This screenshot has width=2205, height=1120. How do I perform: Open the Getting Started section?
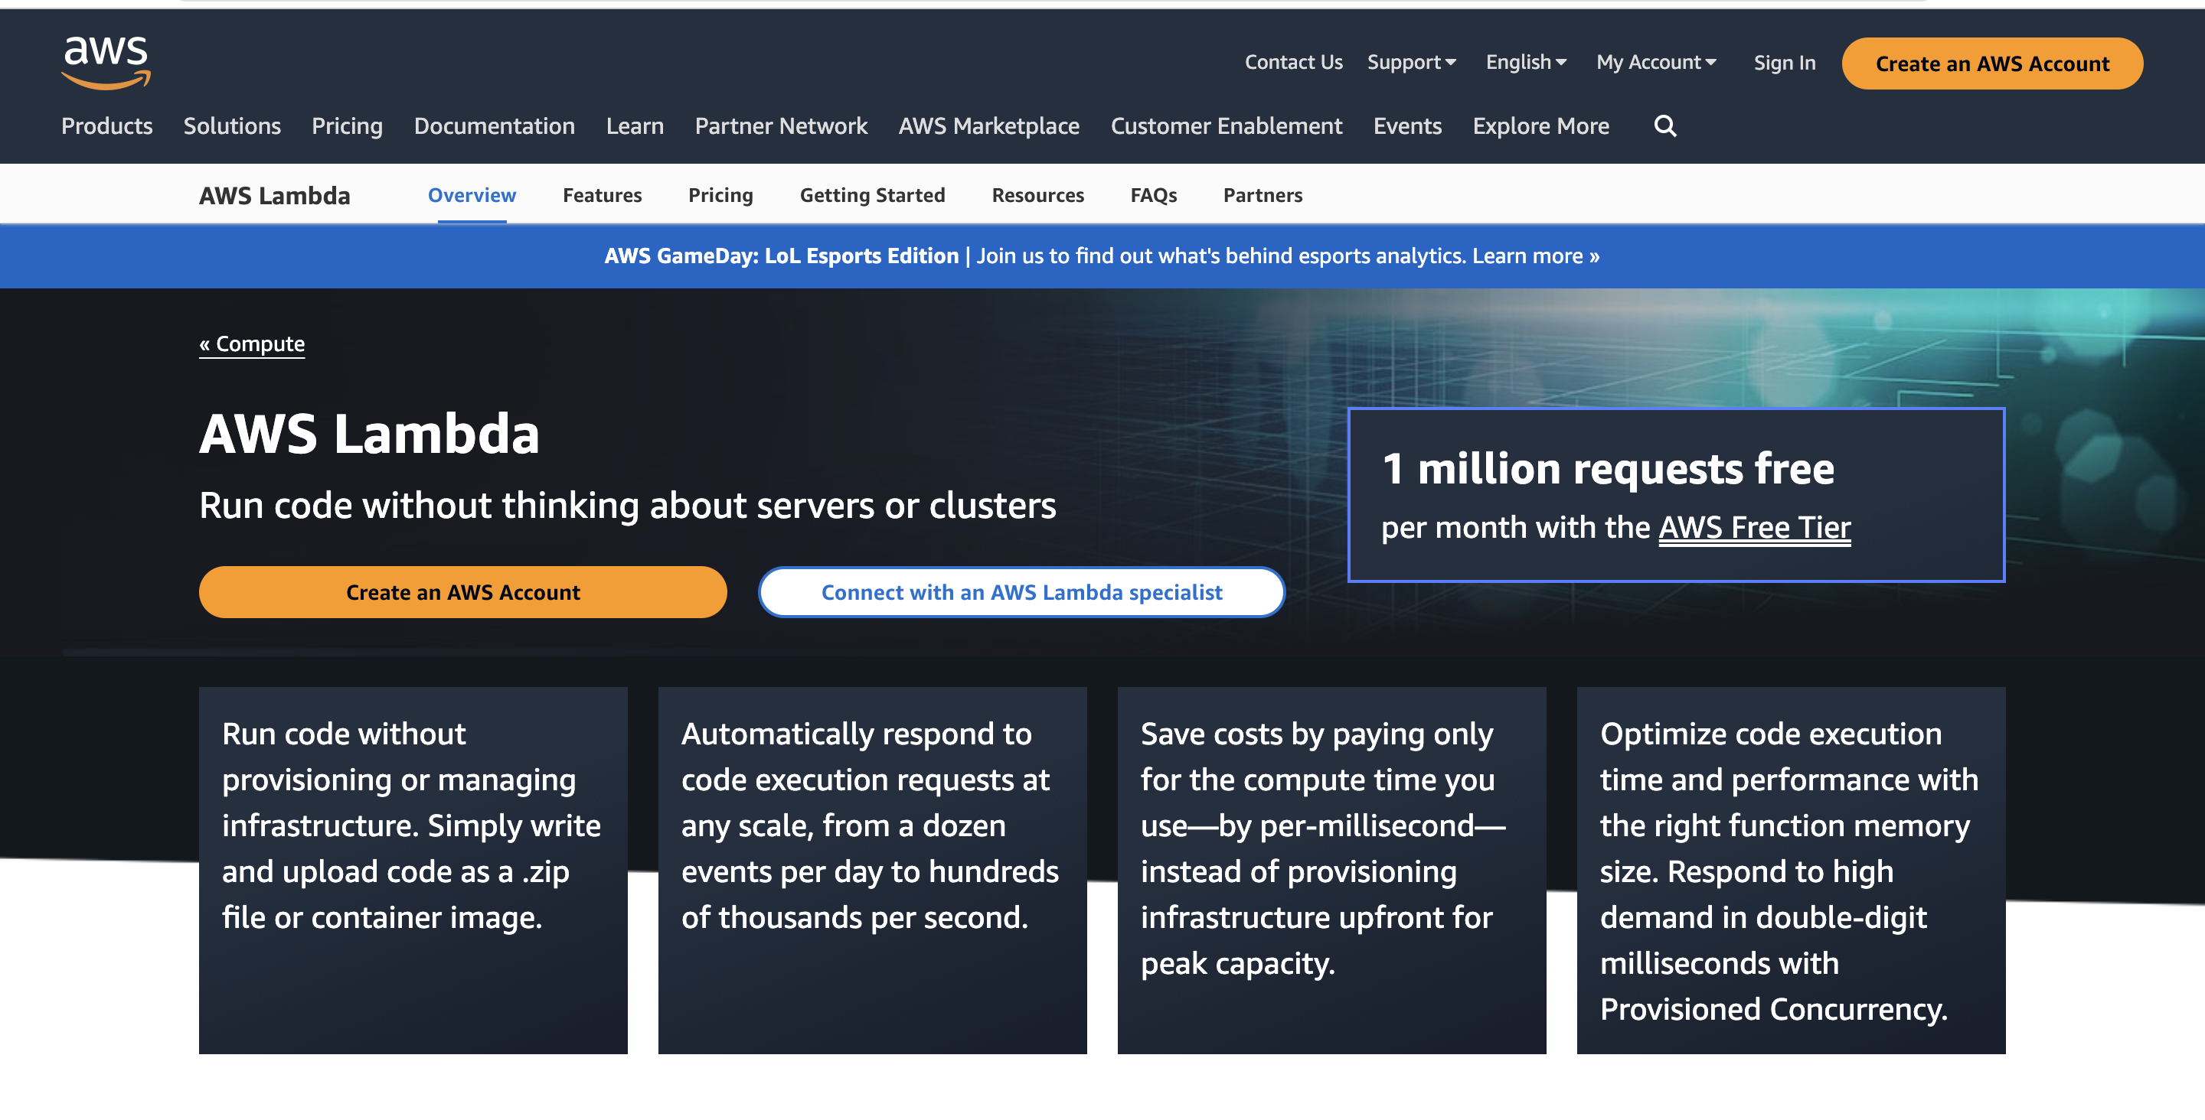tap(873, 193)
